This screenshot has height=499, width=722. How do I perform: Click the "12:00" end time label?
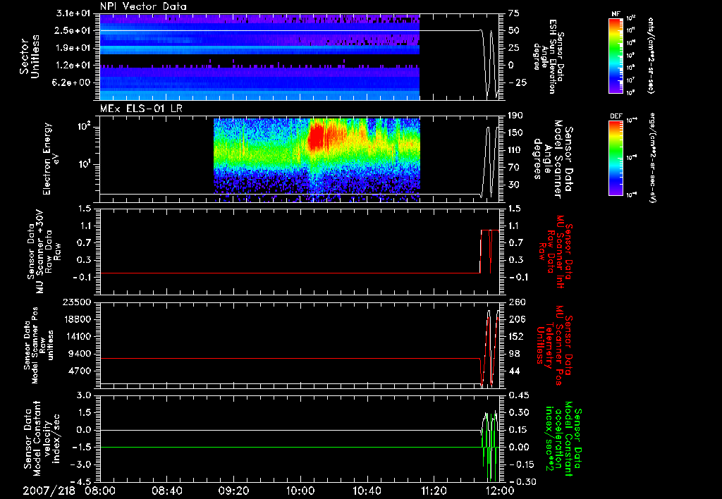coord(500,491)
